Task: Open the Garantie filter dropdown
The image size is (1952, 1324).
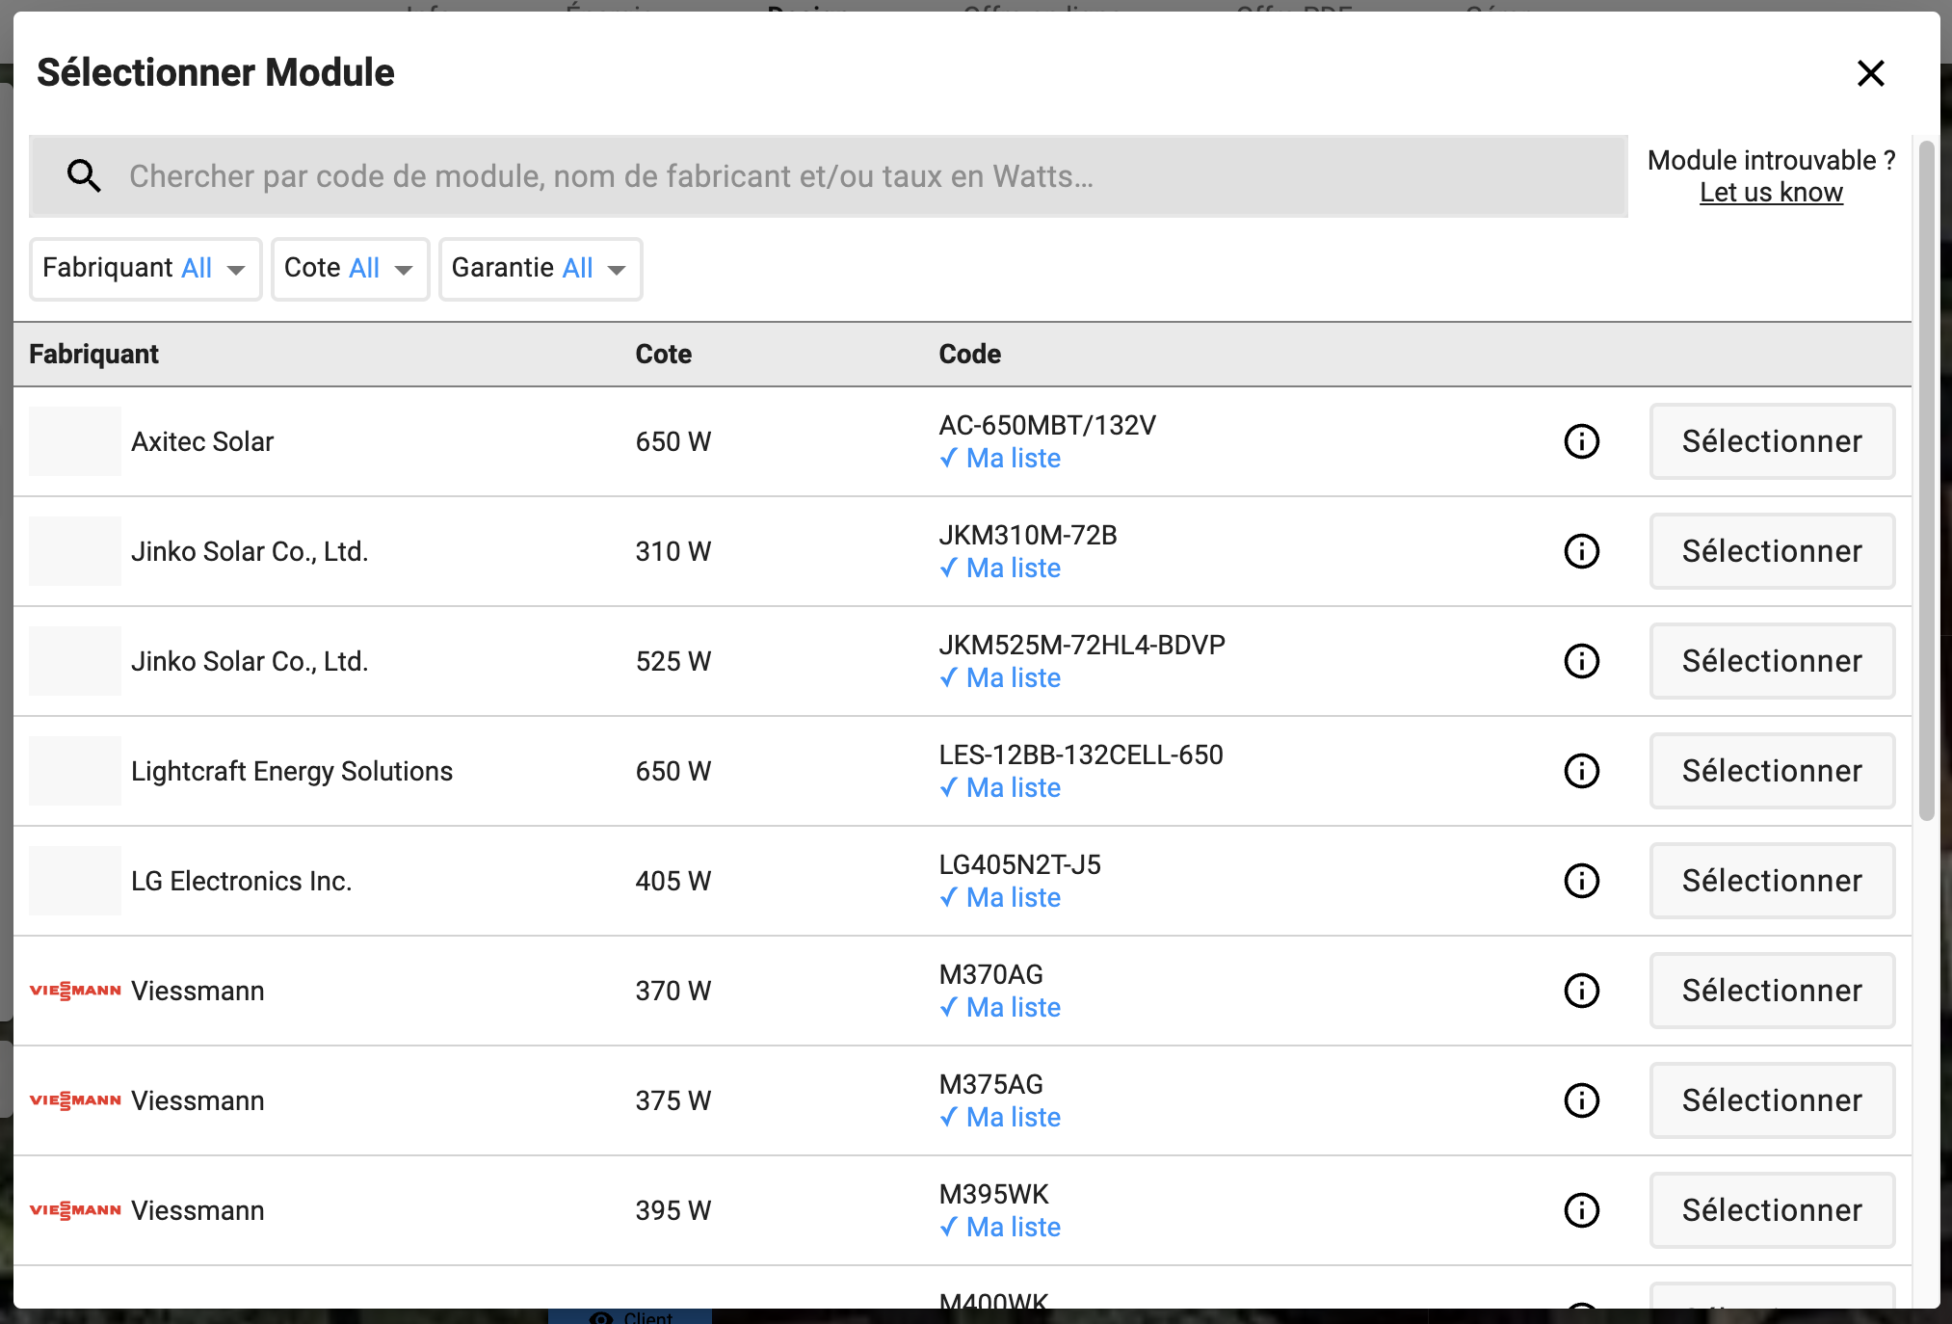Action: point(541,269)
